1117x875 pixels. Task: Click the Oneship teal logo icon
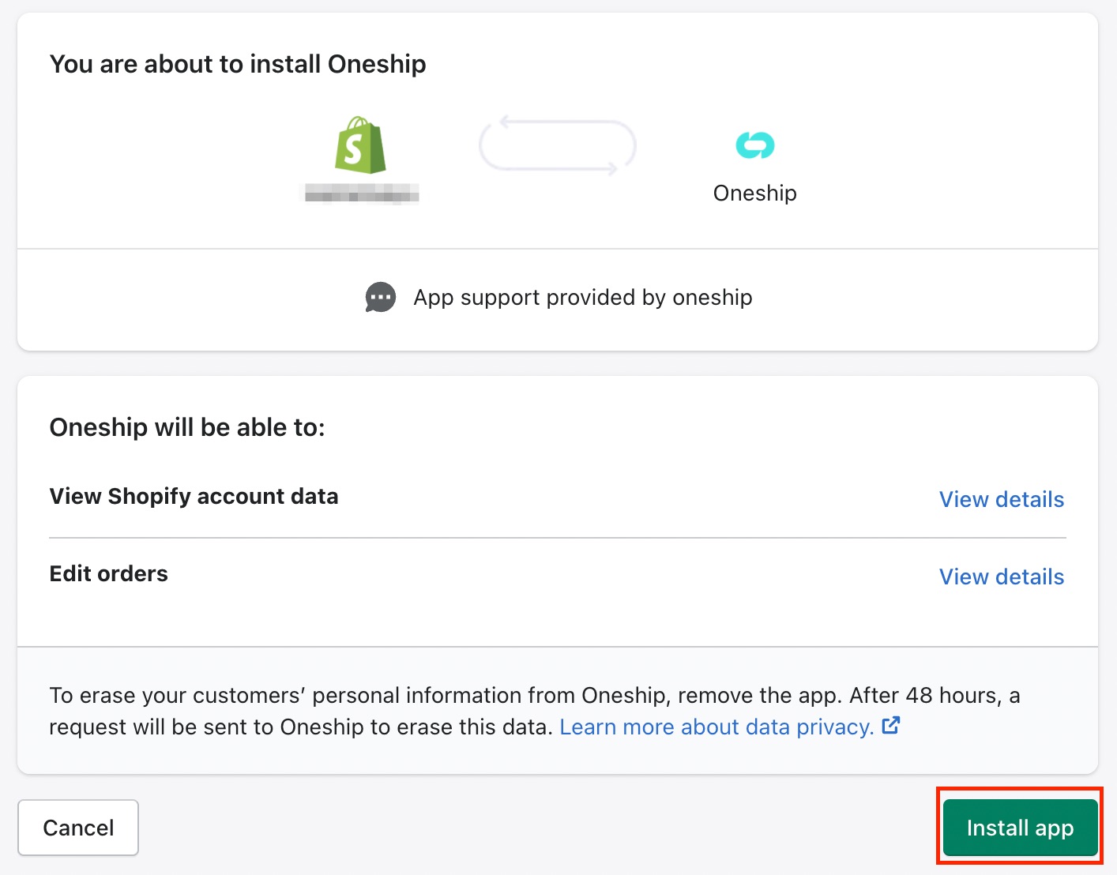(755, 145)
